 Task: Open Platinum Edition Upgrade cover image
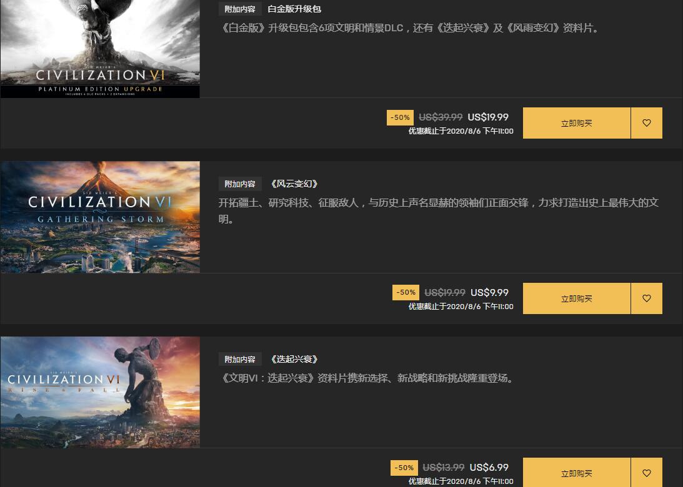click(x=100, y=49)
